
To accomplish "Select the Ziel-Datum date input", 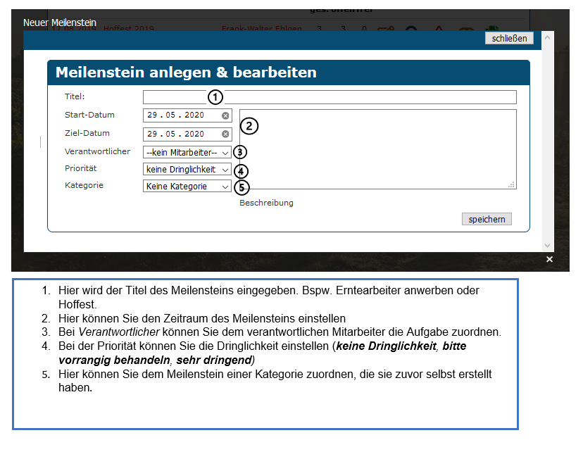I will coord(180,134).
